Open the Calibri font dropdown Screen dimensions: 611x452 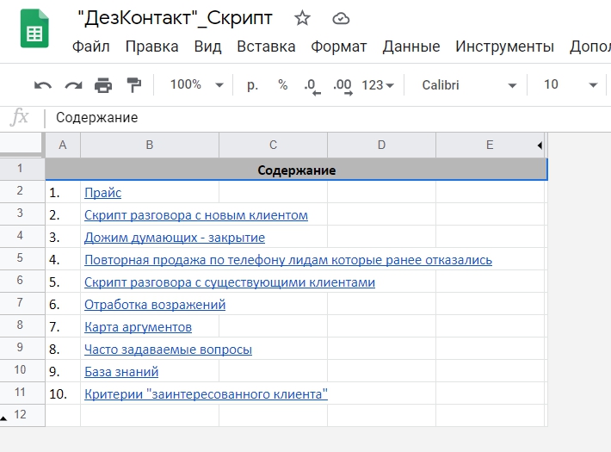point(469,84)
